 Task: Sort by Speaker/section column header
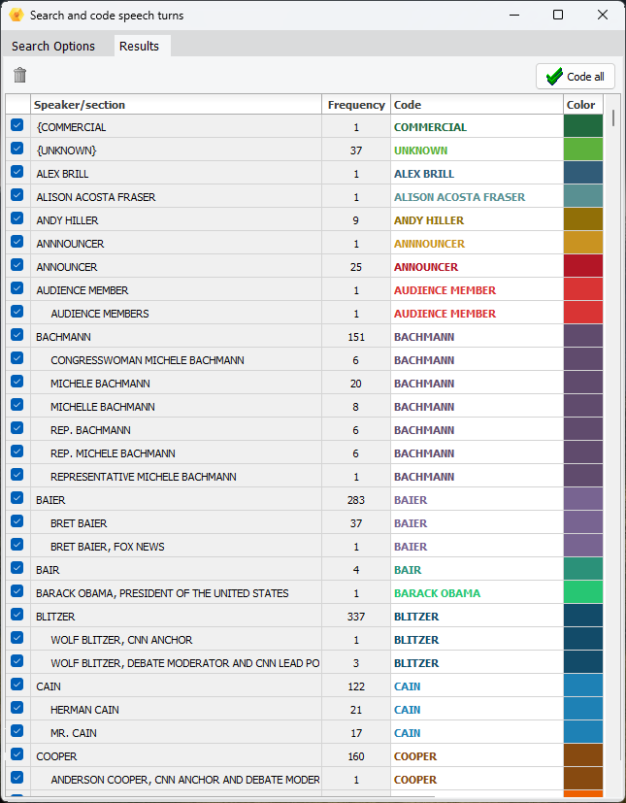(x=176, y=105)
